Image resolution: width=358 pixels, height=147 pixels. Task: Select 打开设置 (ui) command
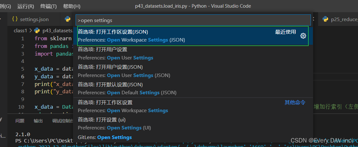coord(193,124)
